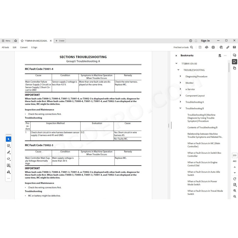Click the Create button
This screenshot has width=238, height=238.
coord(60,41)
